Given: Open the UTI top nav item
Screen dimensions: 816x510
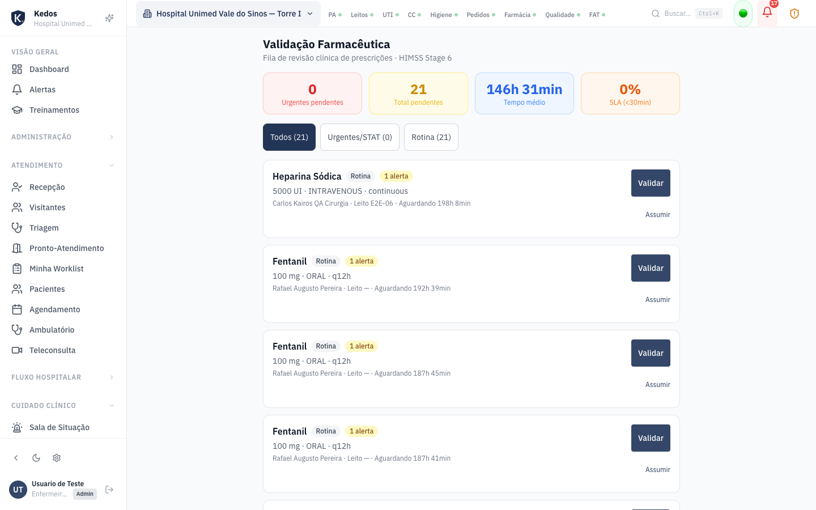Looking at the screenshot, I should (390, 15).
